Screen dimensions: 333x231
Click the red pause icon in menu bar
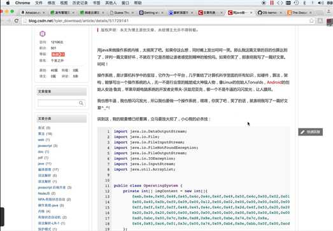pos(272,3)
